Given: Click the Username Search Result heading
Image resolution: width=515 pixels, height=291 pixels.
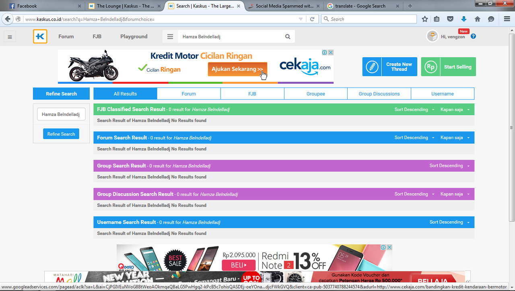Looking at the screenshot, I should [x=126, y=222].
